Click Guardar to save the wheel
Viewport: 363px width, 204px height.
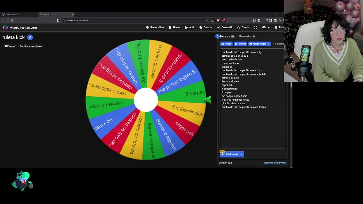pos(206,27)
